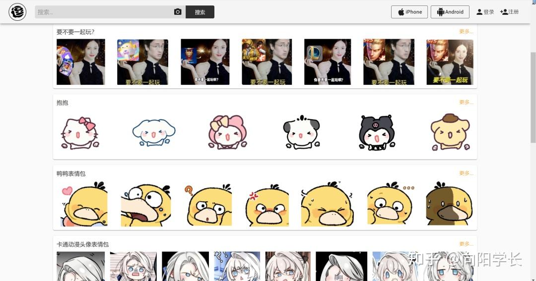Image resolution: width=536 pixels, height=281 pixels.
Task: Click the 登录 login link
Action: click(x=485, y=12)
